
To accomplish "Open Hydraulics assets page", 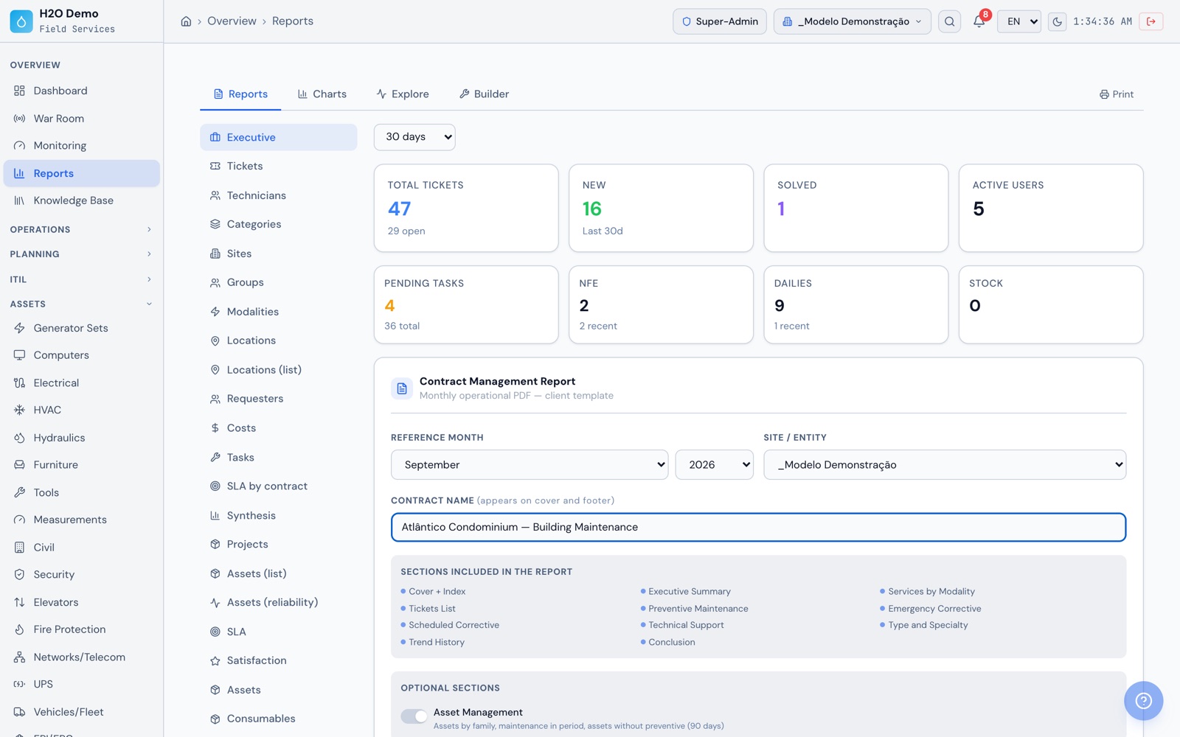I will point(81,438).
